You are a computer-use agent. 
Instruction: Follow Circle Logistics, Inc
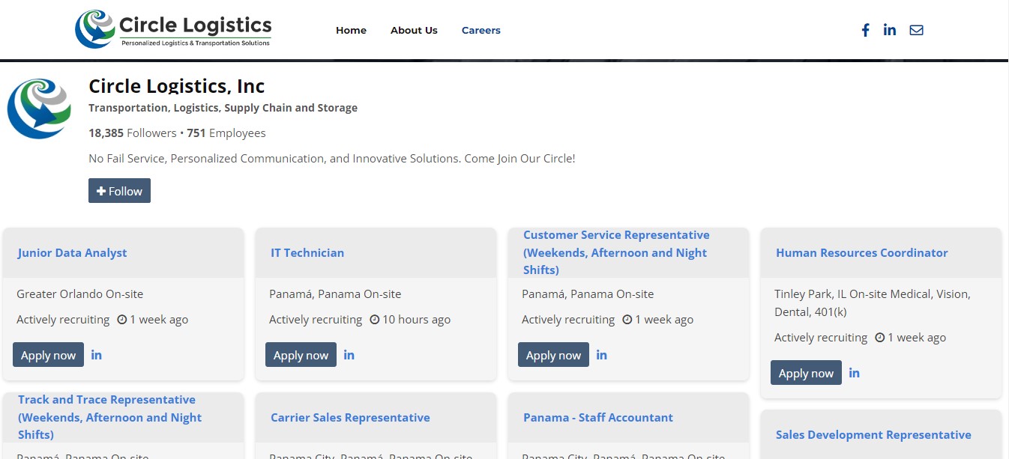119,191
